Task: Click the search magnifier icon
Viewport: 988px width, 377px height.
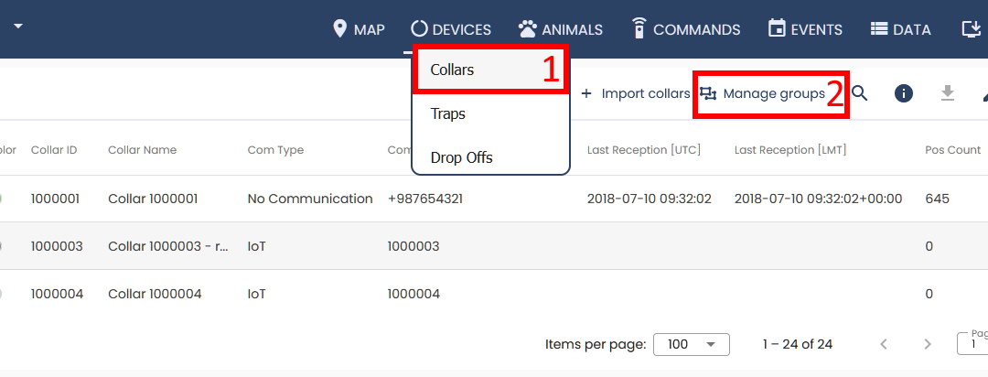Action: click(x=859, y=93)
